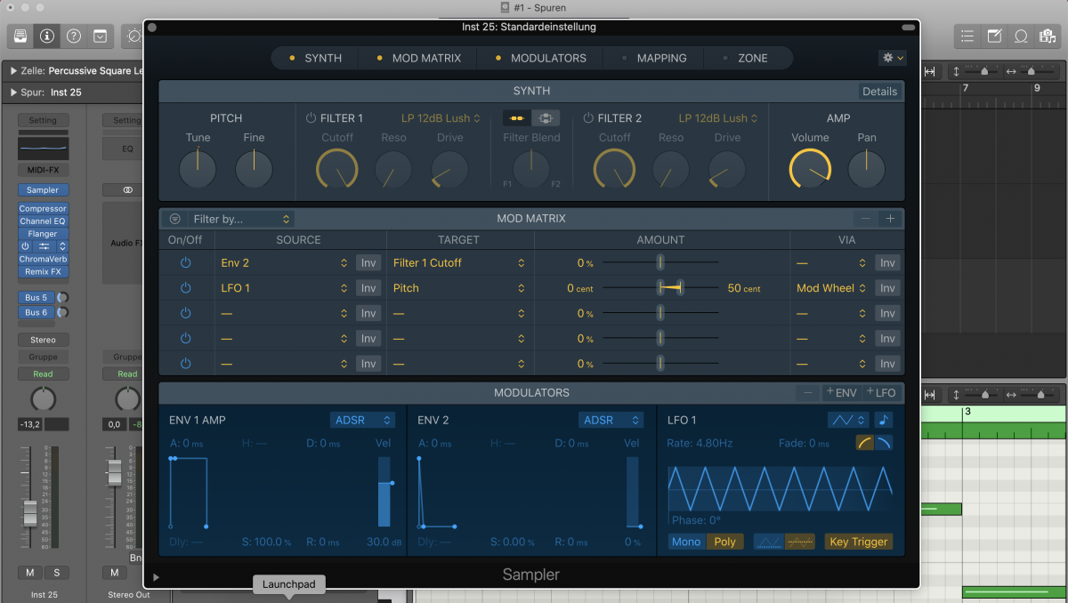Open the ENV 2 ADSR mode dropdown
The image size is (1068, 603).
pyautogui.click(x=611, y=419)
